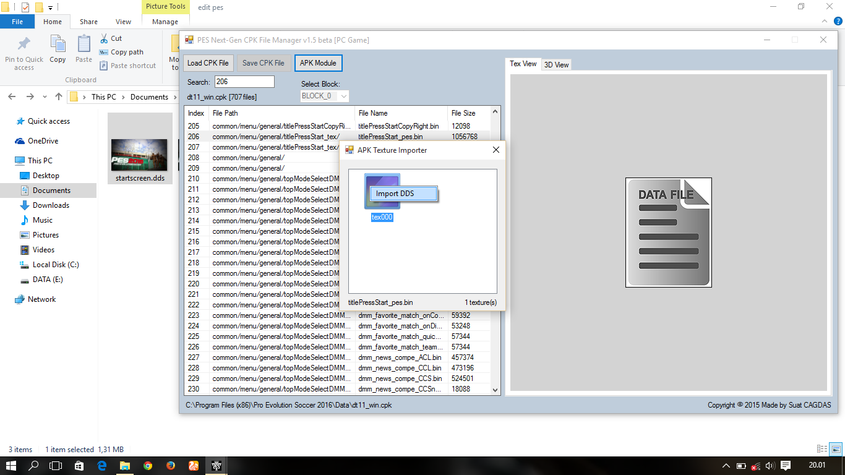Open Local Disk (C:) in navigation pane
The image size is (845, 475).
(56, 265)
